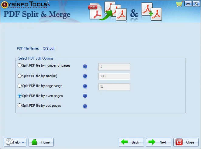This screenshot has height=149, width=201.
Task: Open info for split by page range
Action: (x=85, y=86)
